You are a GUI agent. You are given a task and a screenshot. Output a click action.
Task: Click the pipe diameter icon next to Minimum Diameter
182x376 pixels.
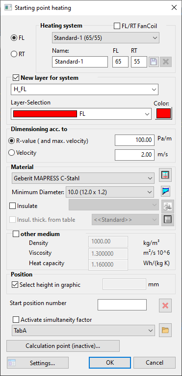165,191
